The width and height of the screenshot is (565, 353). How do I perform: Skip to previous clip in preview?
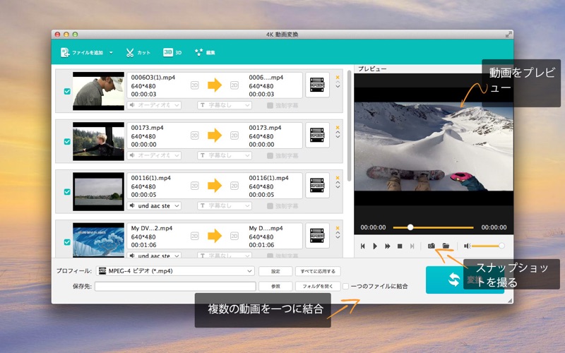tap(362, 246)
